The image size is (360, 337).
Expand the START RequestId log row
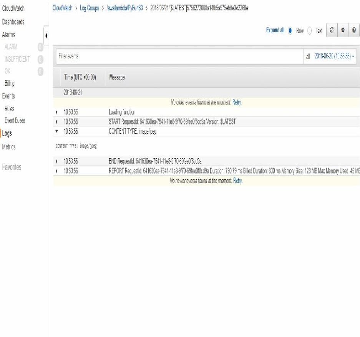pyautogui.click(x=56, y=122)
